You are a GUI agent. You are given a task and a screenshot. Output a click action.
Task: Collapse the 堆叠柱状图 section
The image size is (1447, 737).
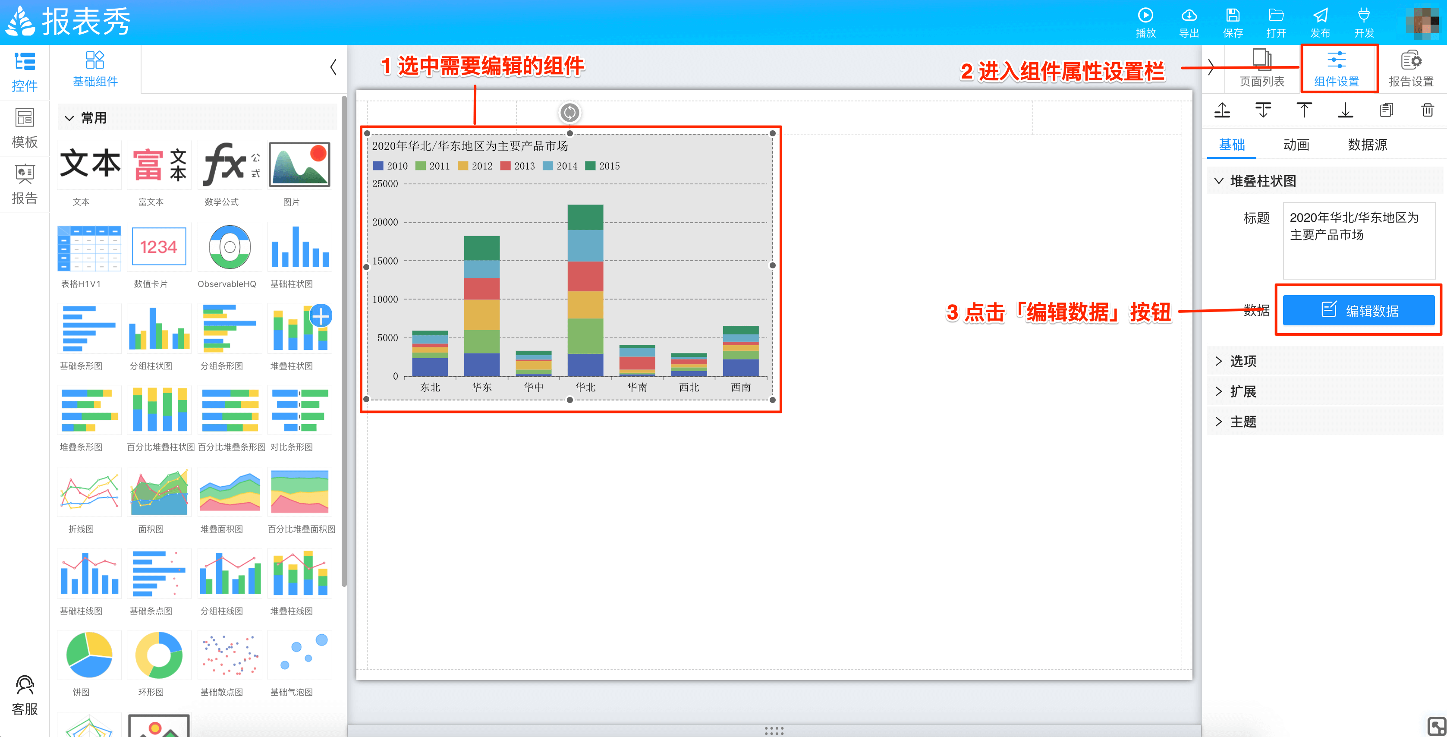coord(1219,181)
